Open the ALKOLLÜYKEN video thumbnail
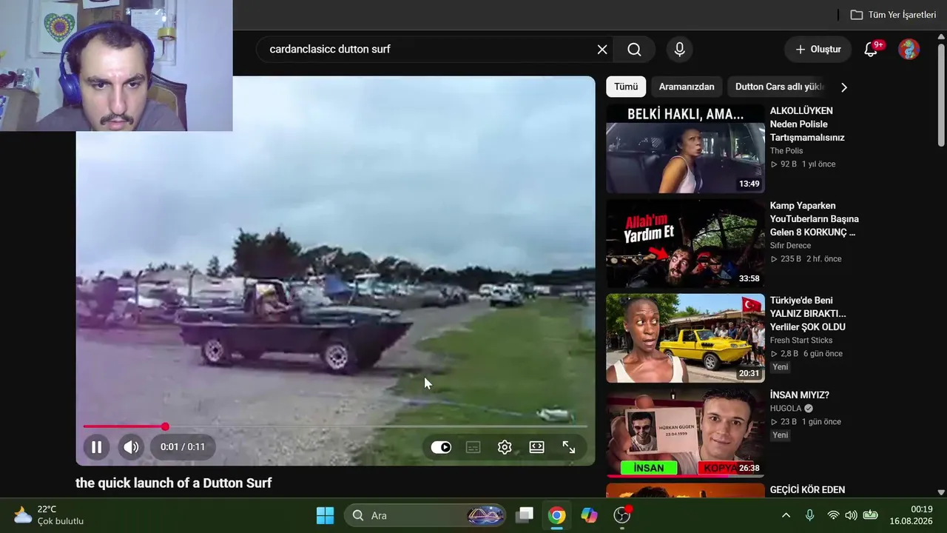The width and height of the screenshot is (947, 533). [685, 149]
